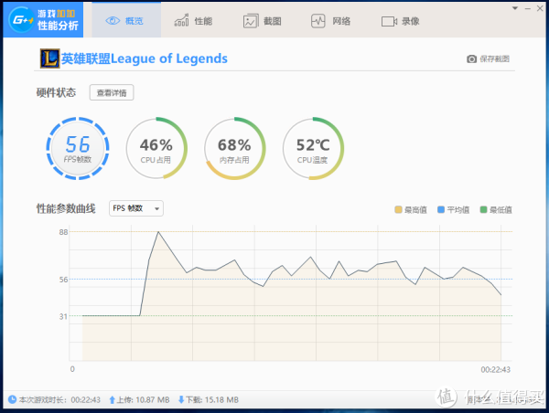This screenshot has width=549, height=413.
Task: Click the 68% memory usage gauge
Action: (234, 148)
